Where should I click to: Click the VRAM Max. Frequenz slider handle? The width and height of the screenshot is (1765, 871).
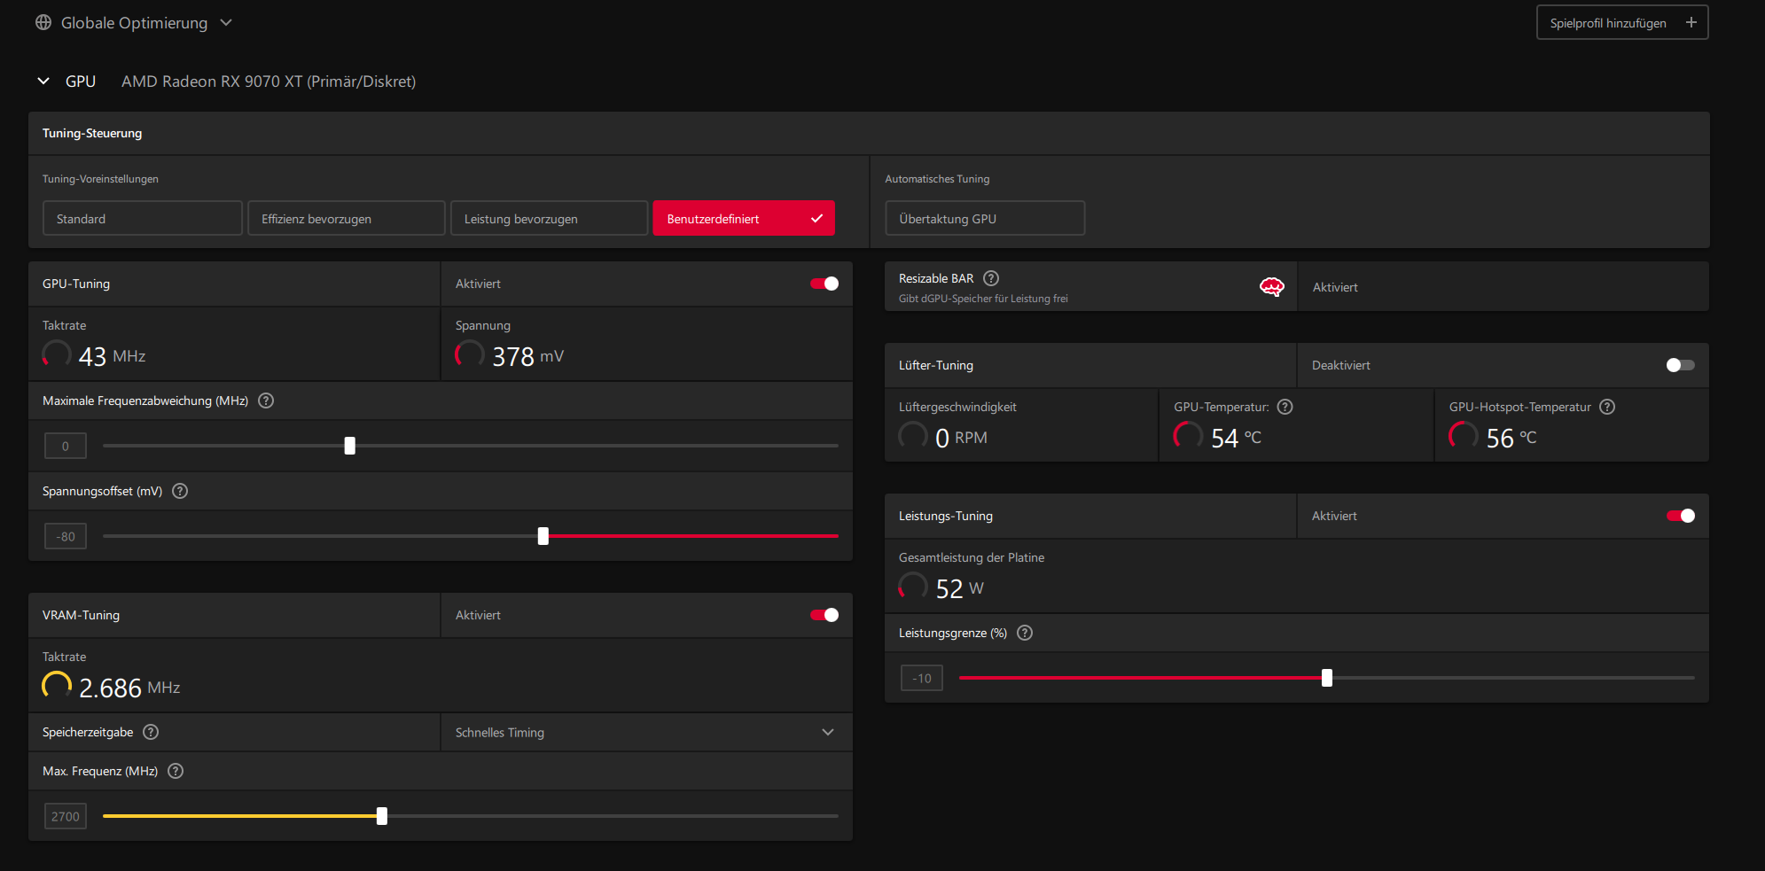point(382,816)
